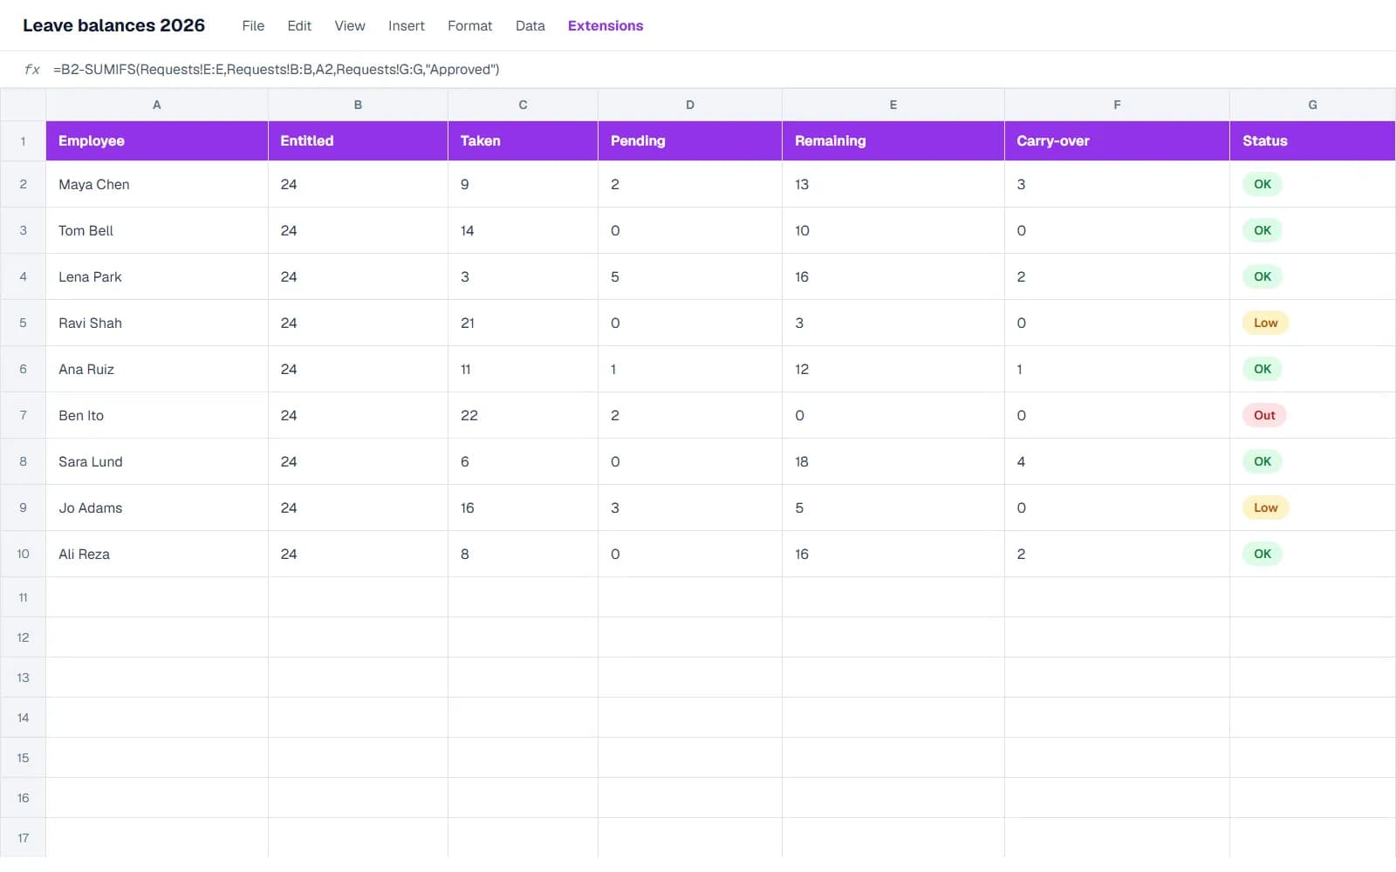Click the Remaining header cell

[893, 141]
